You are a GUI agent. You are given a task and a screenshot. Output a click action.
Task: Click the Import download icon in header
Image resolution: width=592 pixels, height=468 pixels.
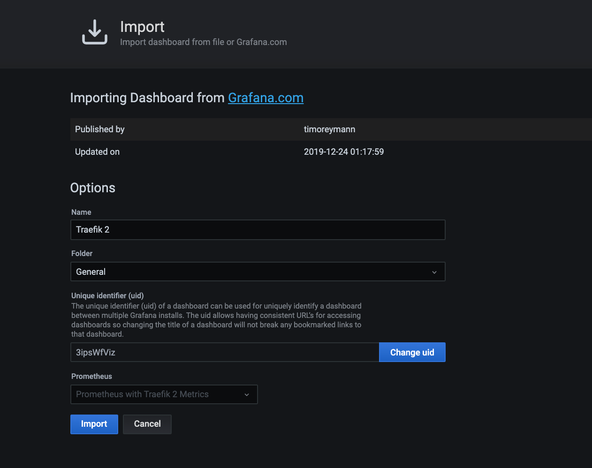(x=95, y=32)
